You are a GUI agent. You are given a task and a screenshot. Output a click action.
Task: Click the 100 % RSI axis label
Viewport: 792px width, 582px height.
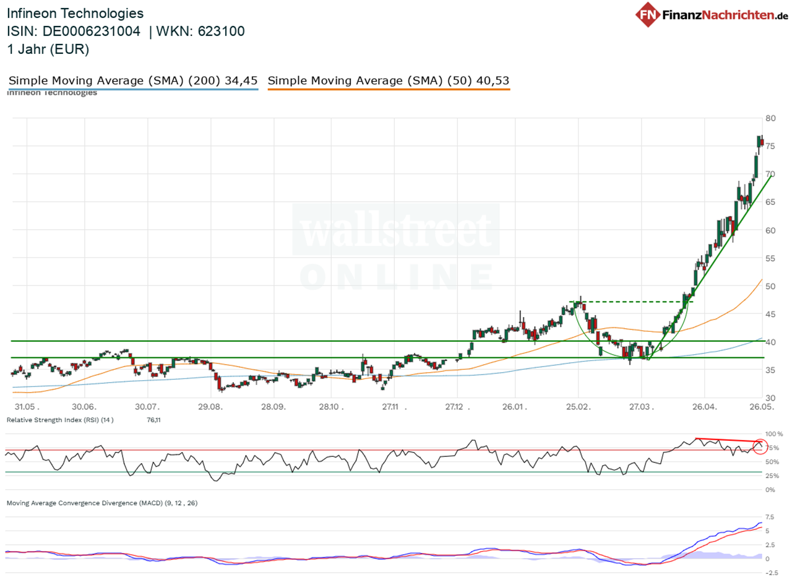point(774,434)
